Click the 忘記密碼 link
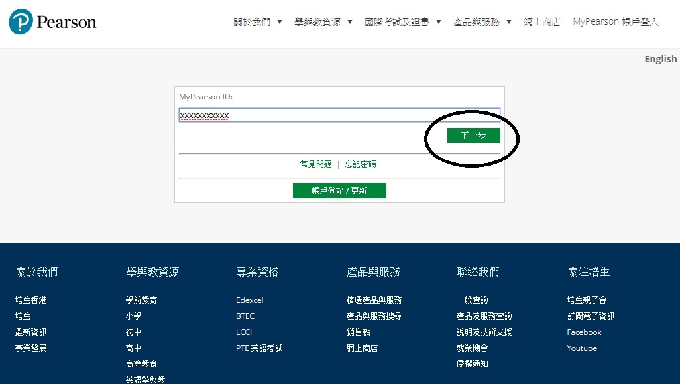The width and height of the screenshot is (680, 384). click(361, 164)
